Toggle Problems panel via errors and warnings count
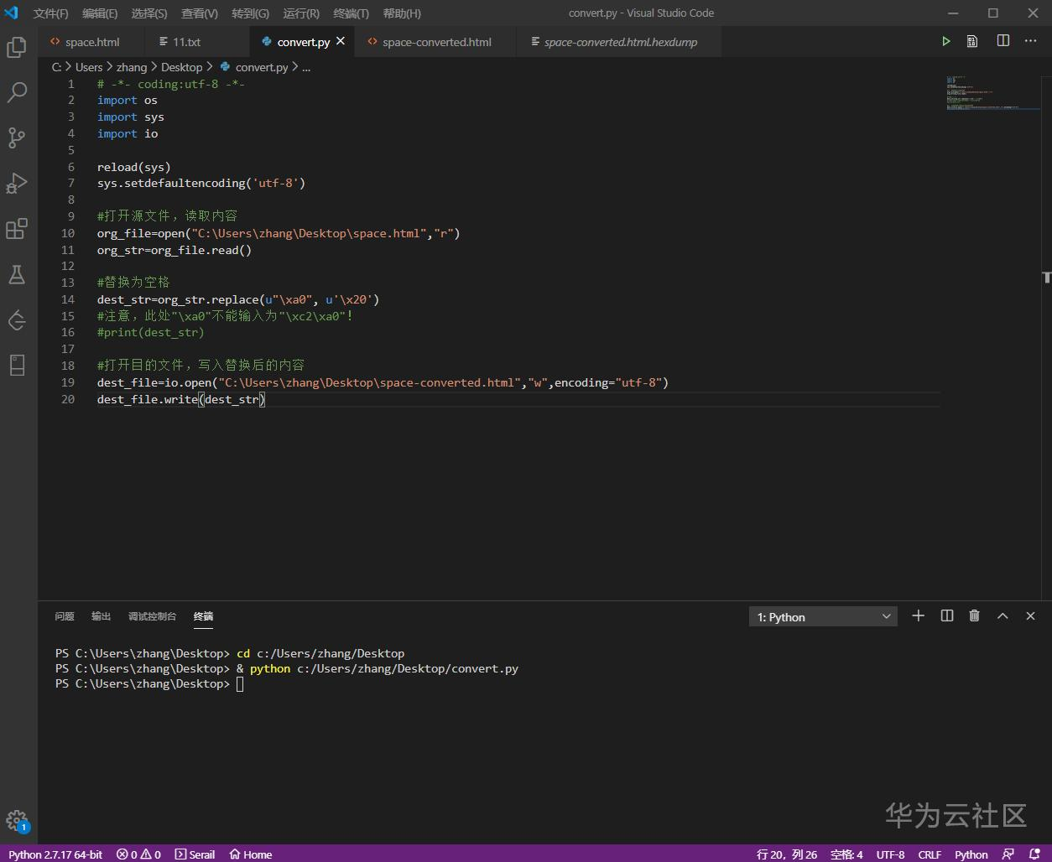This screenshot has height=862, width=1052. point(139,854)
